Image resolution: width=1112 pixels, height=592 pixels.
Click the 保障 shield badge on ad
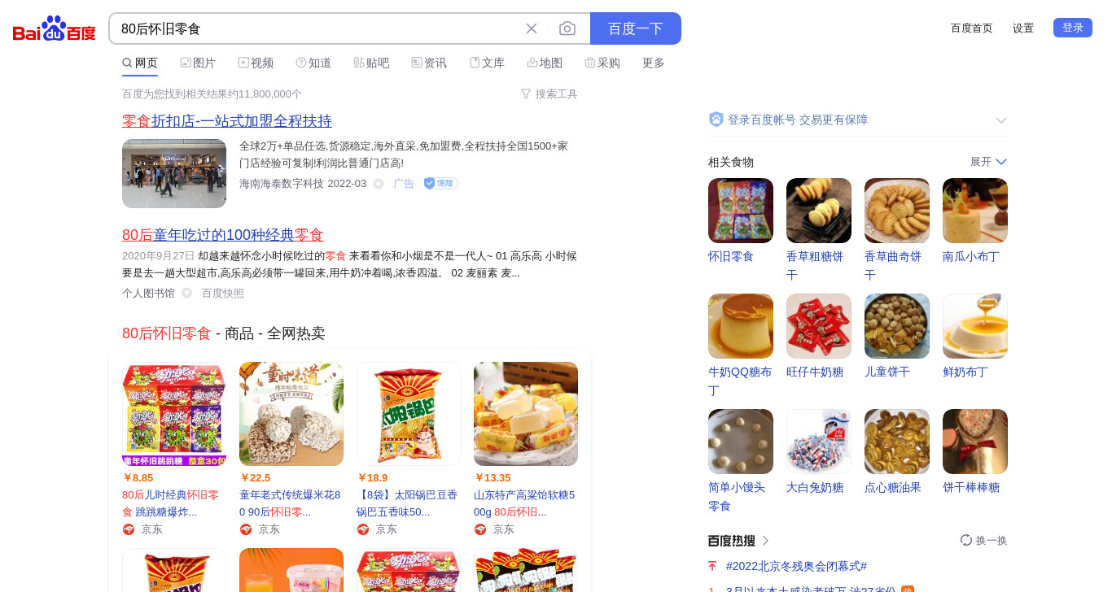tap(440, 184)
